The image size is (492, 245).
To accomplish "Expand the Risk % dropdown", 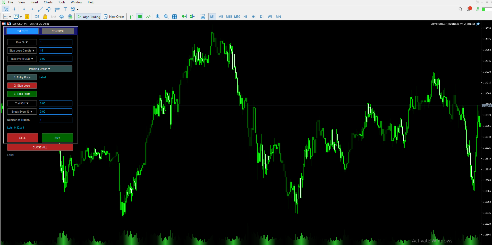I will tap(22, 42).
